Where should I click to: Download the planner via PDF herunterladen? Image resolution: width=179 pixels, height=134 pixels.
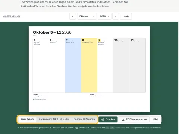coord(134,119)
